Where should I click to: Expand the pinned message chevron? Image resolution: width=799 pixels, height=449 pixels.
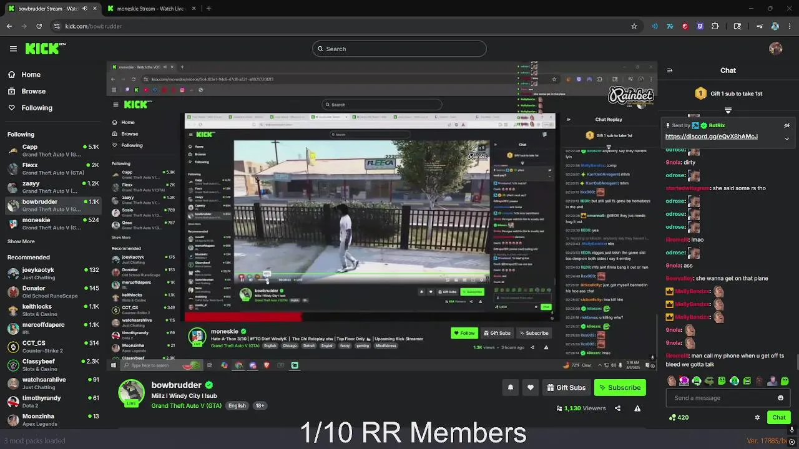[x=787, y=138]
